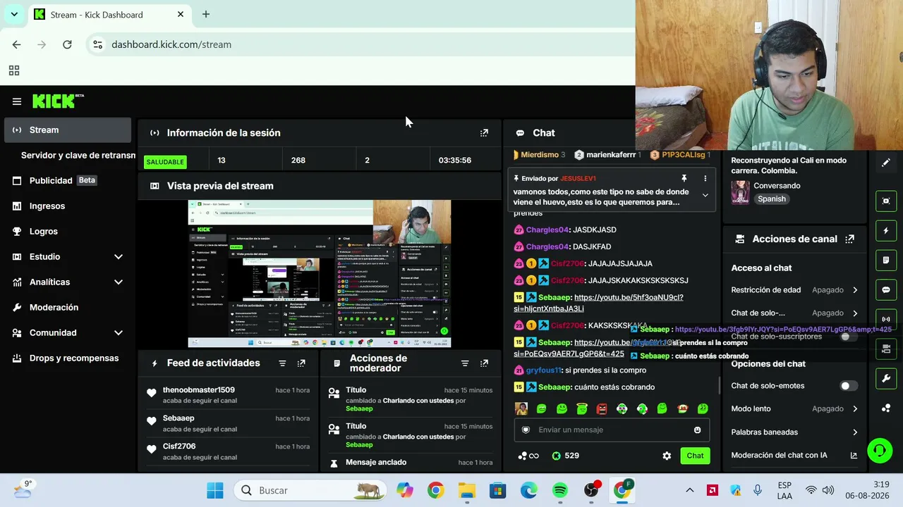
Task: Pop out the Acciones de moderador panel
Action: click(x=484, y=363)
